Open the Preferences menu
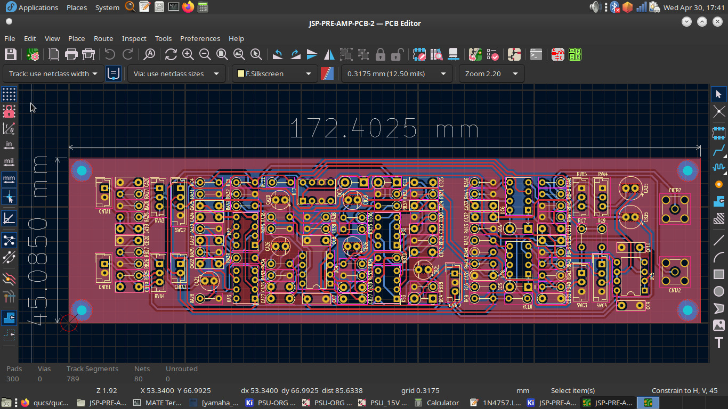728x409 pixels. [200, 38]
